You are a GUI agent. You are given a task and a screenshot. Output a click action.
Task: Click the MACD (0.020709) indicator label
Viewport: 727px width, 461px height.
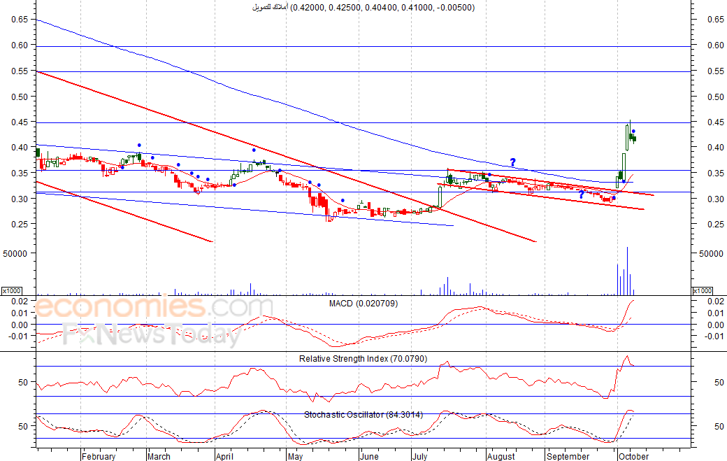[363, 304]
